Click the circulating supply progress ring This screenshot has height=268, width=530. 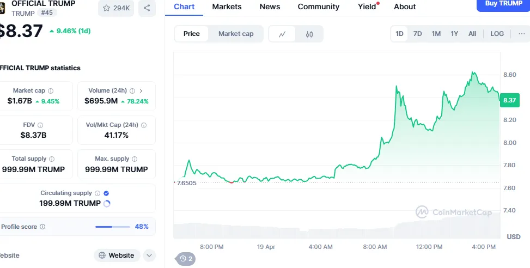(107, 203)
